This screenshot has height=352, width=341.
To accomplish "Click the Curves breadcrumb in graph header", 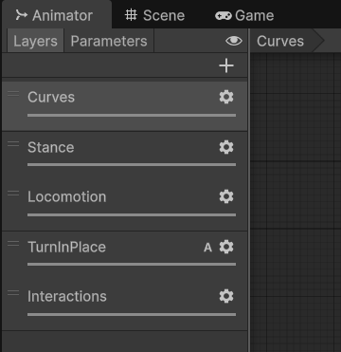I will [280, 41].
